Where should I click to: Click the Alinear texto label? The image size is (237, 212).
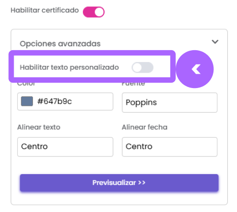pos(39,127)
